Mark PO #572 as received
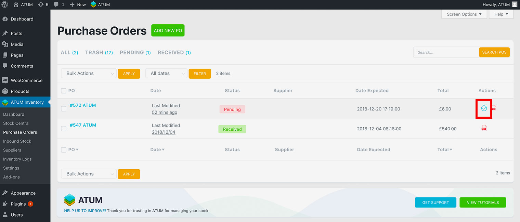The width and height of the screenshot is (520, 222). click(x=484, y=108)
